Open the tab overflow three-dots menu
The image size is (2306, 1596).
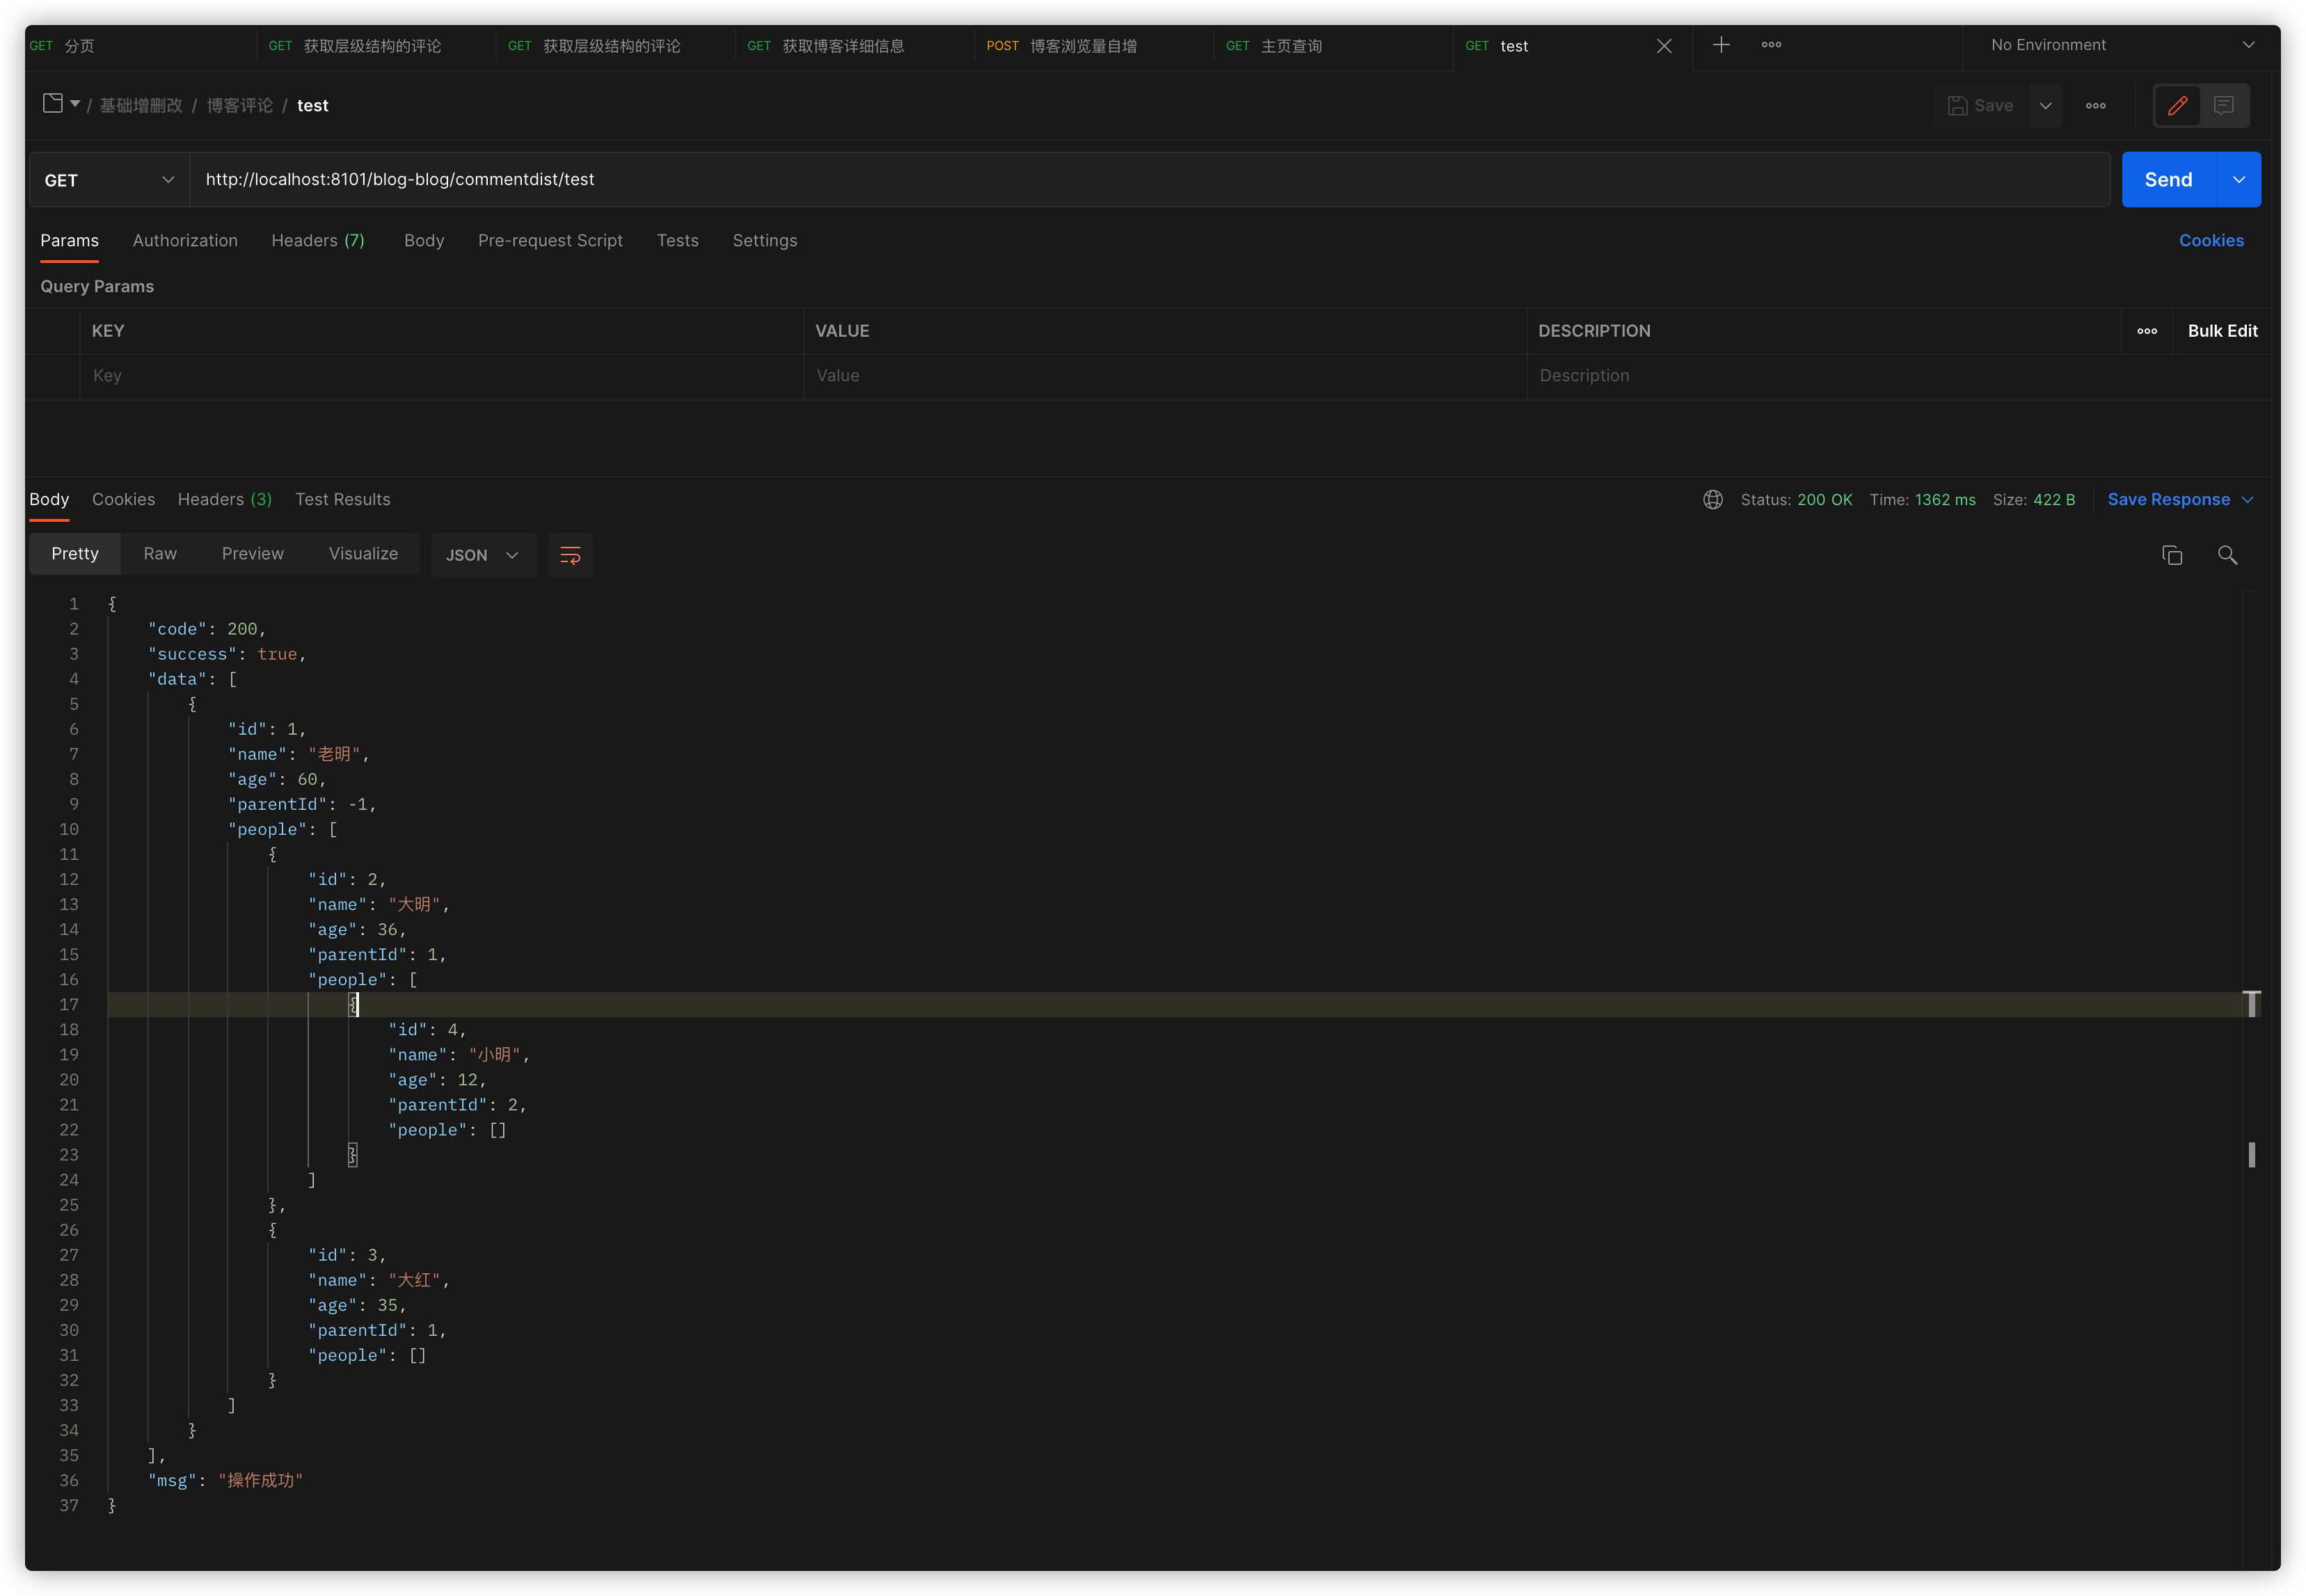tap(1771, 45)
